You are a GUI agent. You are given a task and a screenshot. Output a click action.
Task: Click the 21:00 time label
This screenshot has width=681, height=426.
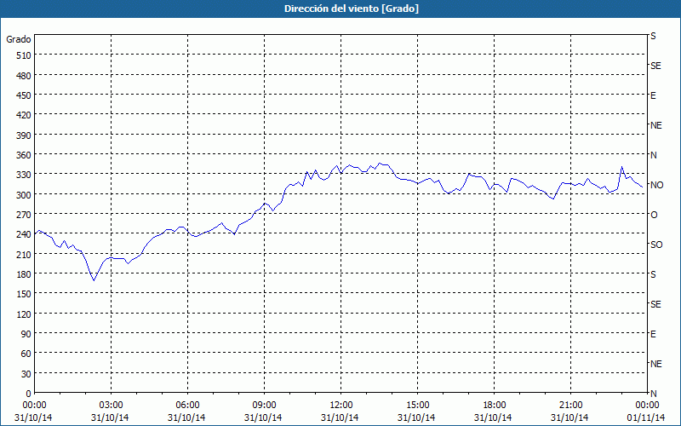[x=570, y=406]
